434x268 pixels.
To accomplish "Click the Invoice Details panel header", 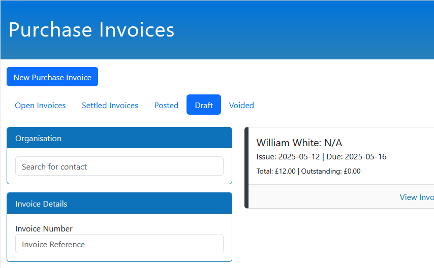I will [x=119, y=204].
